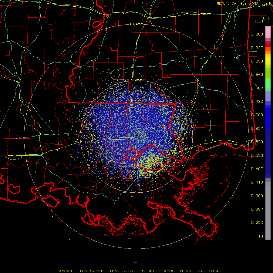
Task: Click the 0.467 color scale value
Action: (x=257, y=169)
